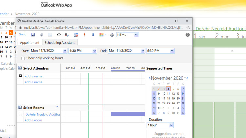Screen dimensions: 246x138
Task: Attach a file using paperclip icon
Action: (41, 35)
